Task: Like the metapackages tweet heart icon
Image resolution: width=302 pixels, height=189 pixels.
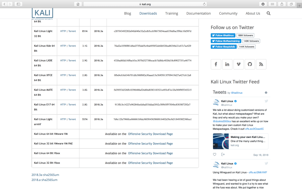Action: (215, 154)
